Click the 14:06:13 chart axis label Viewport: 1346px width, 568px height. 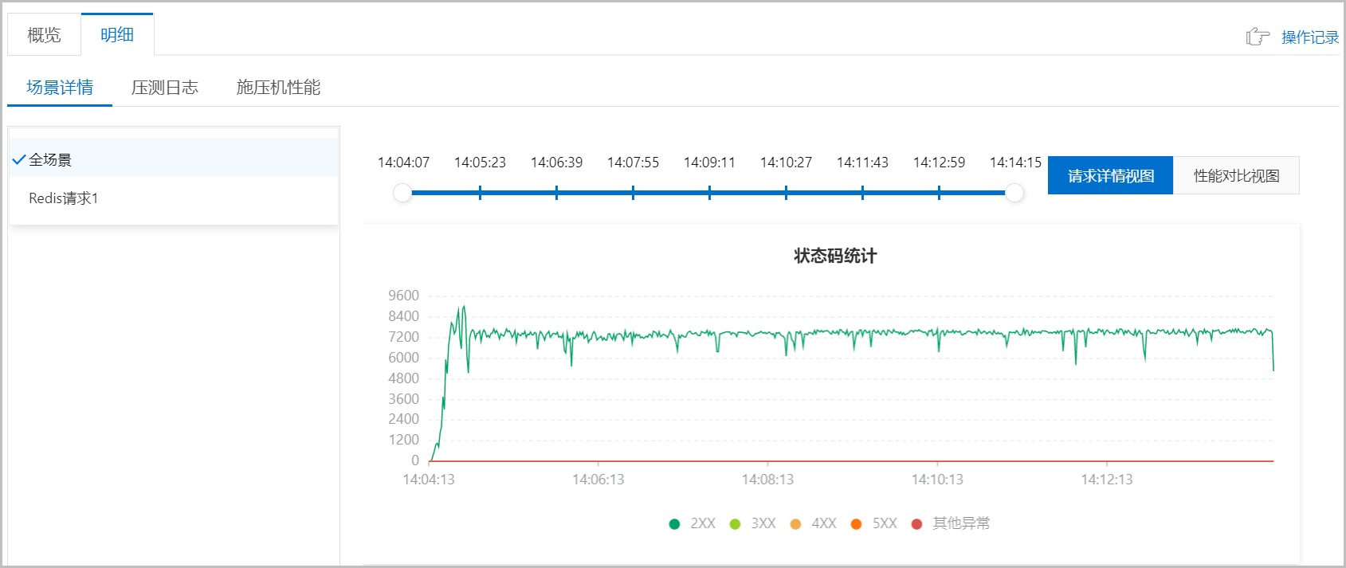(x=598, y=480)
